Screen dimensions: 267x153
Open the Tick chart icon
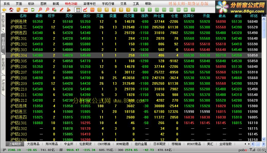click(92, 10)
